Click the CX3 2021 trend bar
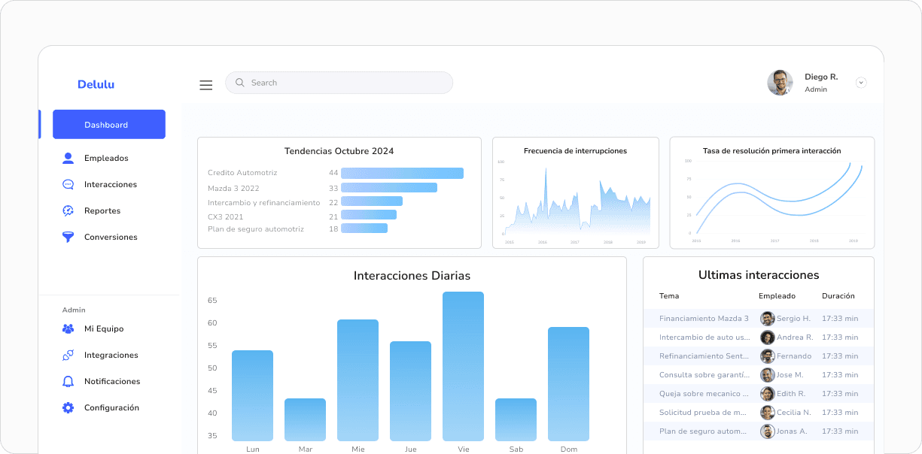922x454 pixels. (369, 215)
